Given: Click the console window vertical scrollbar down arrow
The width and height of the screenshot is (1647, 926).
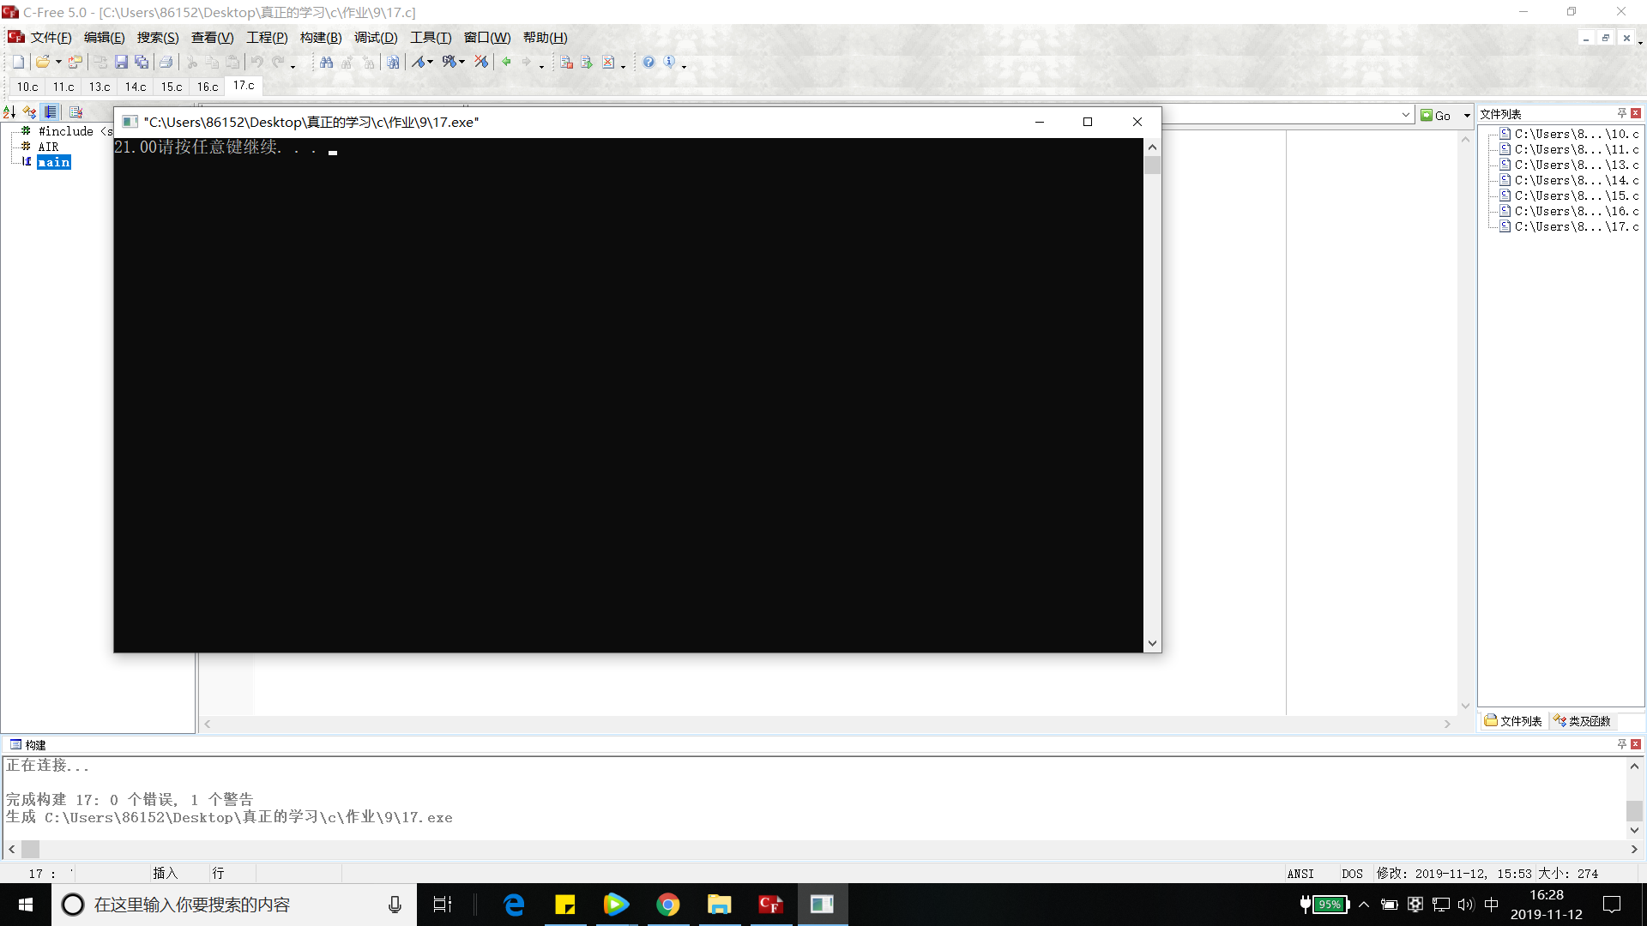Looking at the screenshot, I should coord(1152,643).
